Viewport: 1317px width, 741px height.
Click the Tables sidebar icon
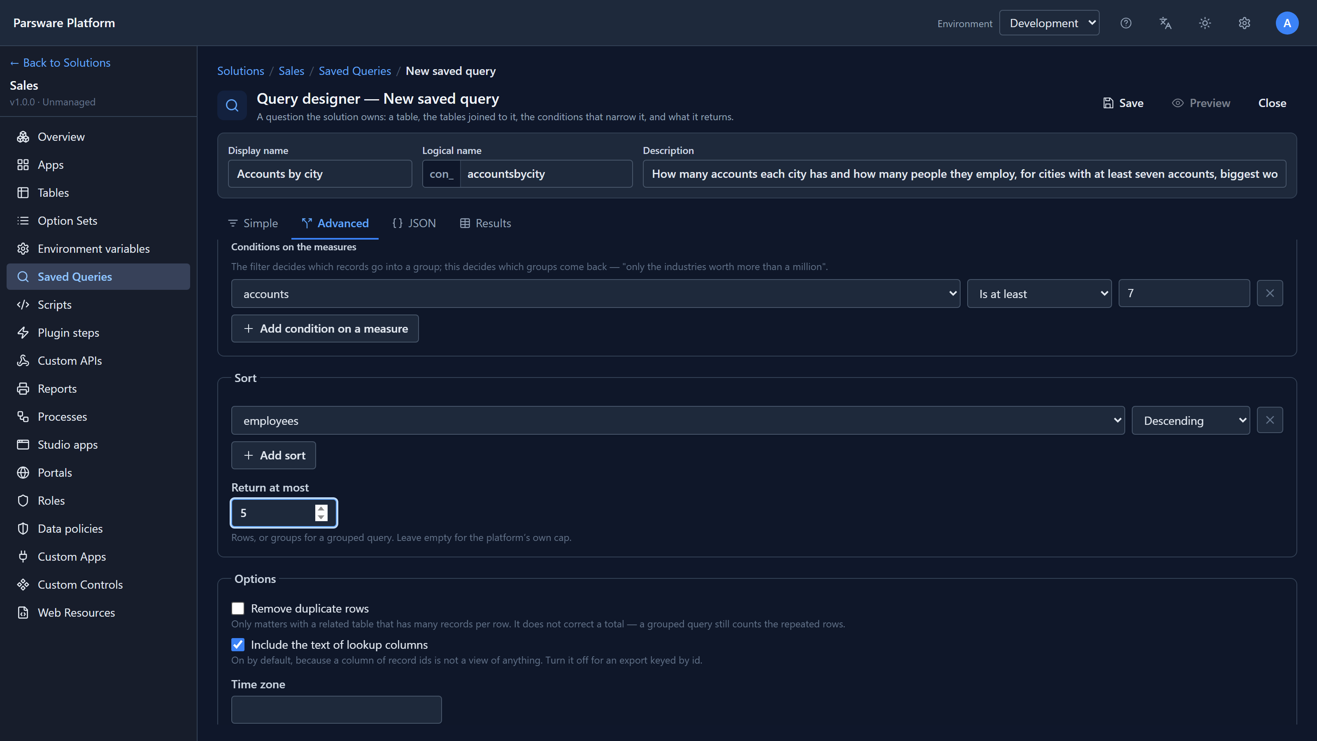[23, 193]
